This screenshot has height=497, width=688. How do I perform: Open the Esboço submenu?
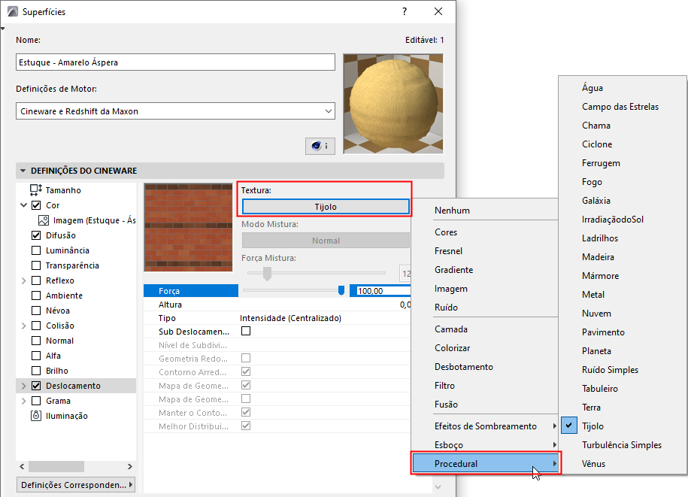click(x=485, y=445)
